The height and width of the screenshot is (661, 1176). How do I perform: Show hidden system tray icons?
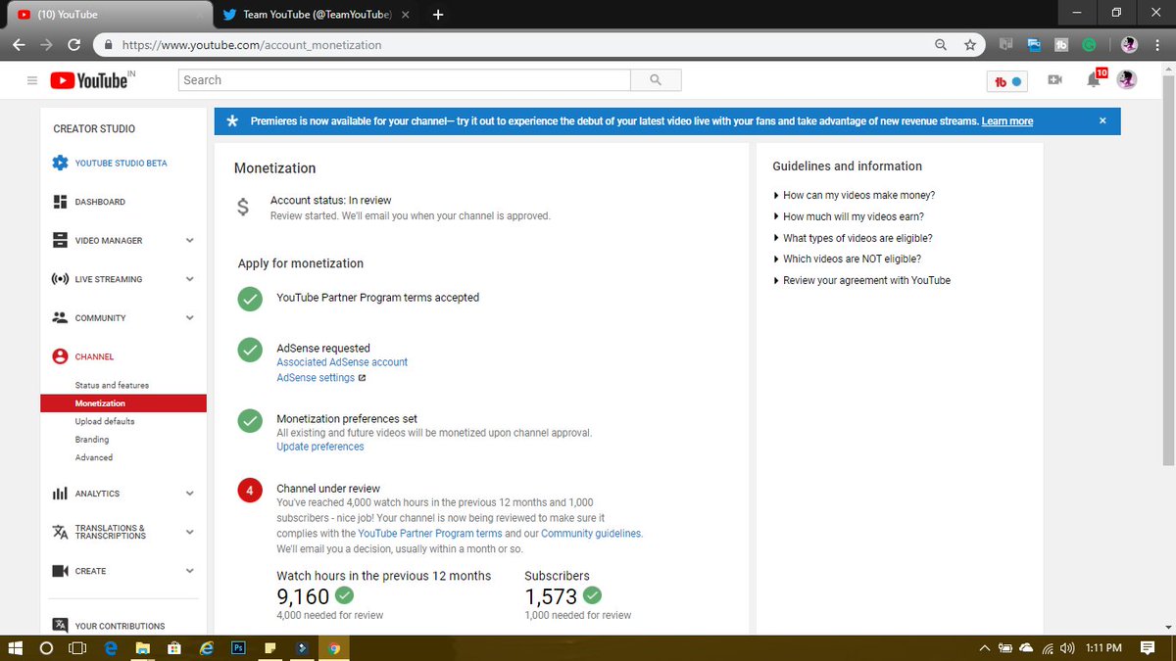pyautogui.click(x=984, y=648)
